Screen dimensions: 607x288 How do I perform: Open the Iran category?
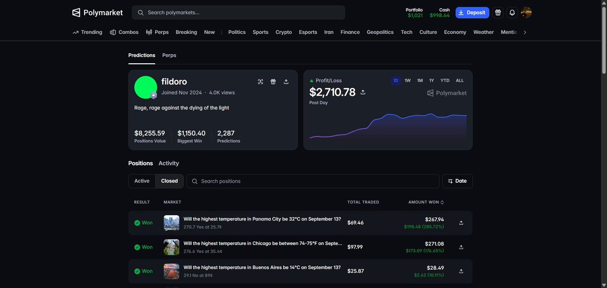329,32
